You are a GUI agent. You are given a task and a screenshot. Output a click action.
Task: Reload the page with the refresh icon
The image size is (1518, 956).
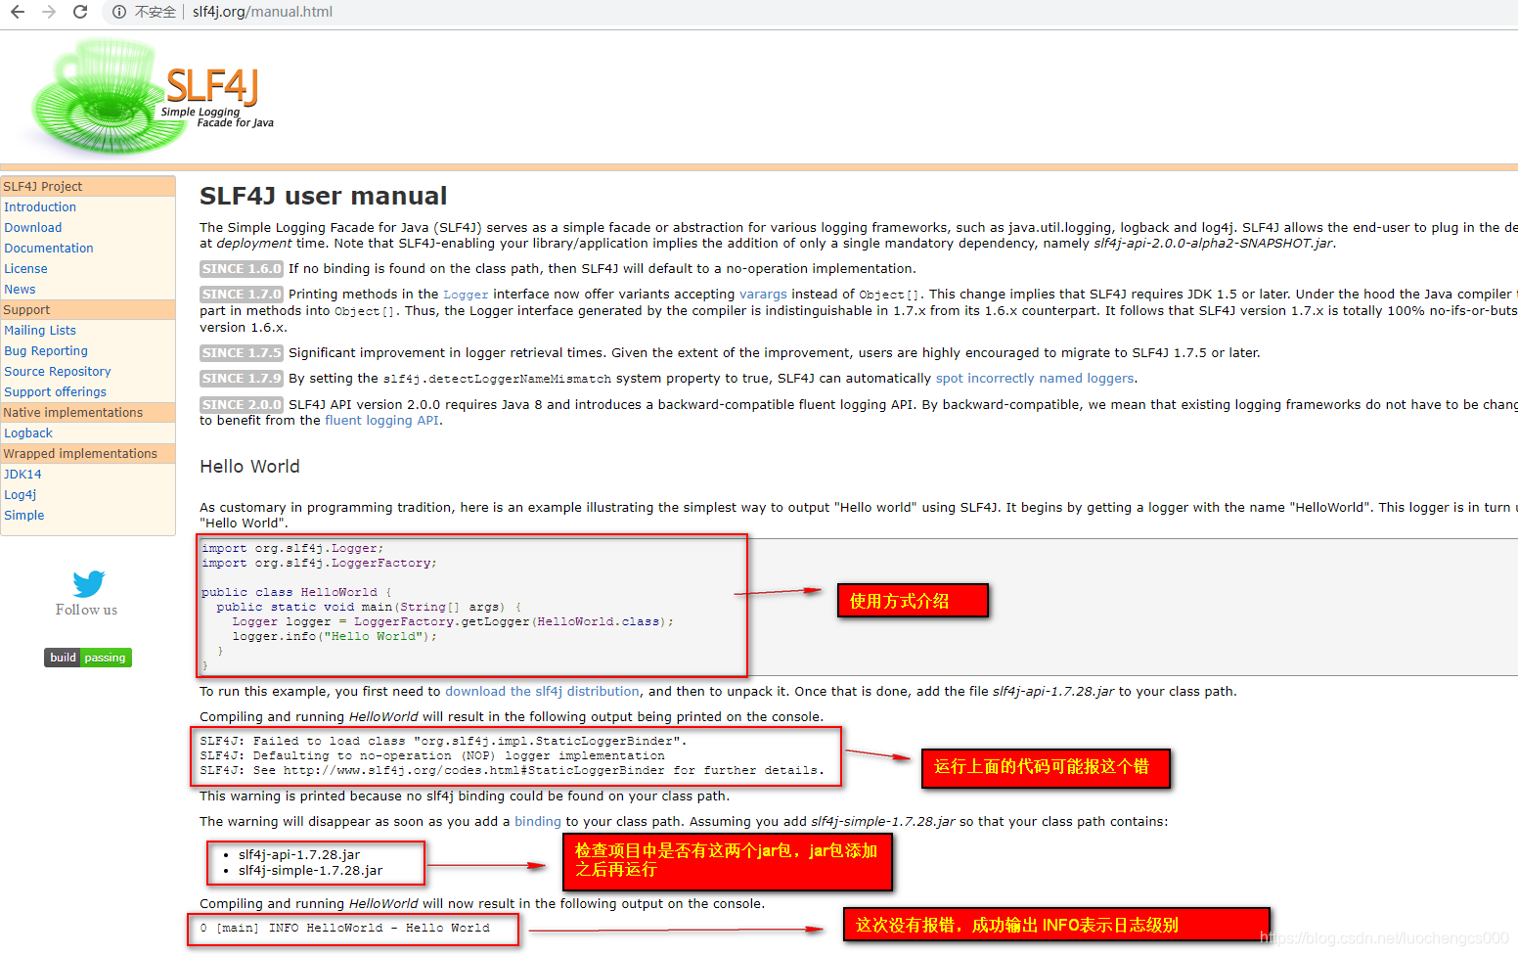80,12
